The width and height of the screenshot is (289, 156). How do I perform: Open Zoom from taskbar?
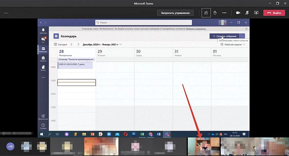point(109,134)
